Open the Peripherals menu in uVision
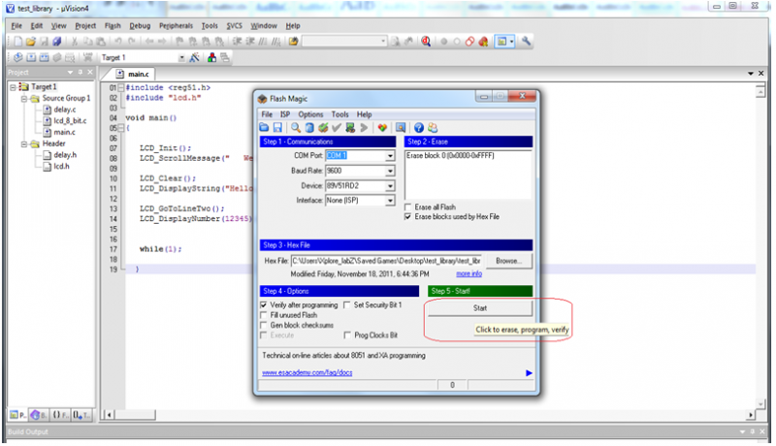 pos(176,26)
